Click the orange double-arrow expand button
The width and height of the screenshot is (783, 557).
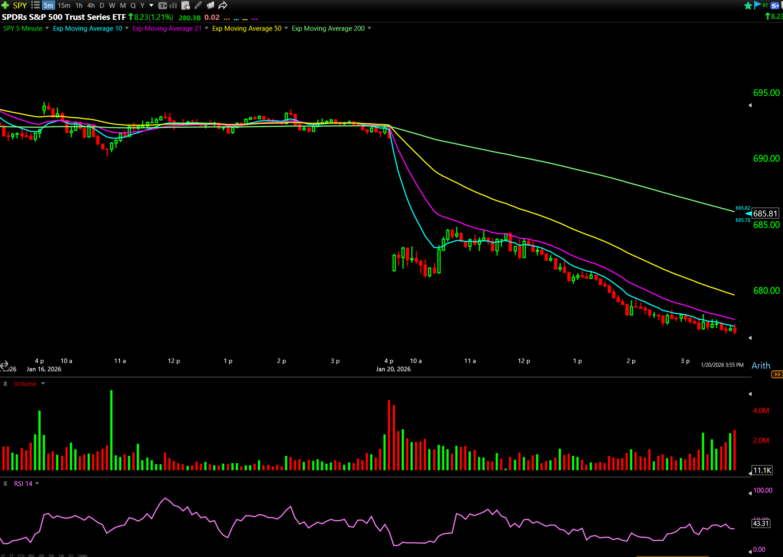pyautogui.click(x=777, y=374)
